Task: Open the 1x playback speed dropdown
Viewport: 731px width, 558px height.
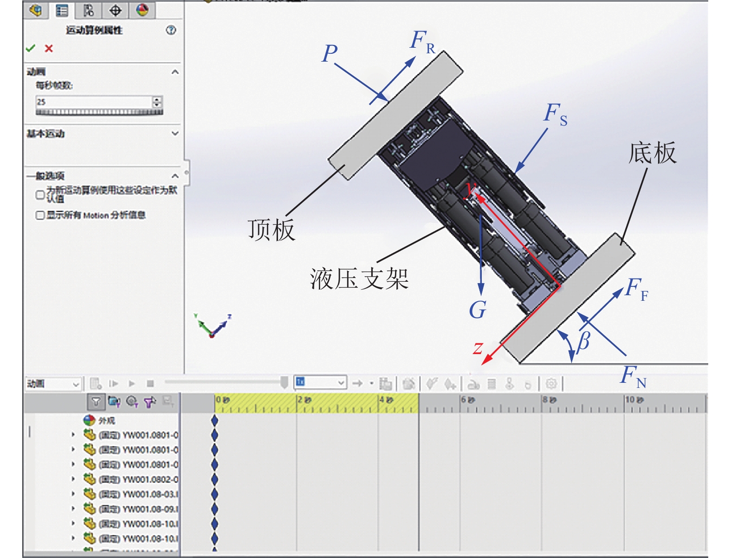Action: coord(320,382)
